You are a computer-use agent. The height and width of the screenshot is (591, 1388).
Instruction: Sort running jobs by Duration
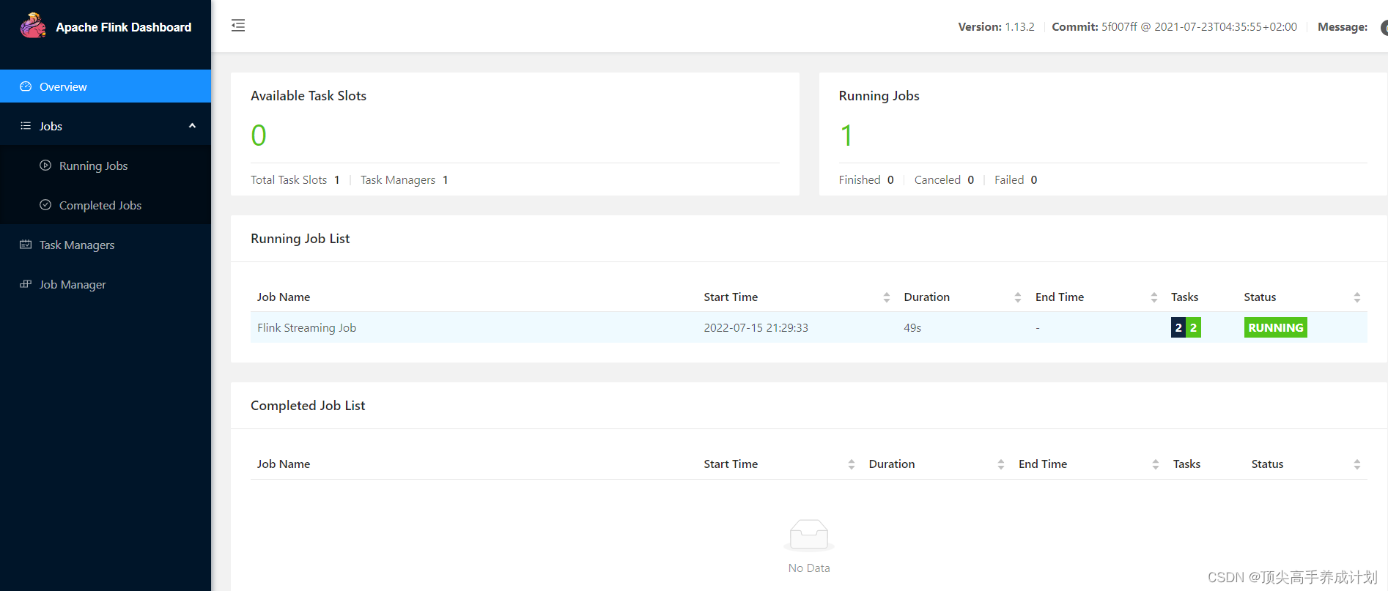[x=1017, y=297]
